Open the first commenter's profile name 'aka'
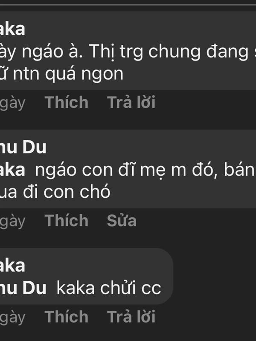 [x=12, y=29]
